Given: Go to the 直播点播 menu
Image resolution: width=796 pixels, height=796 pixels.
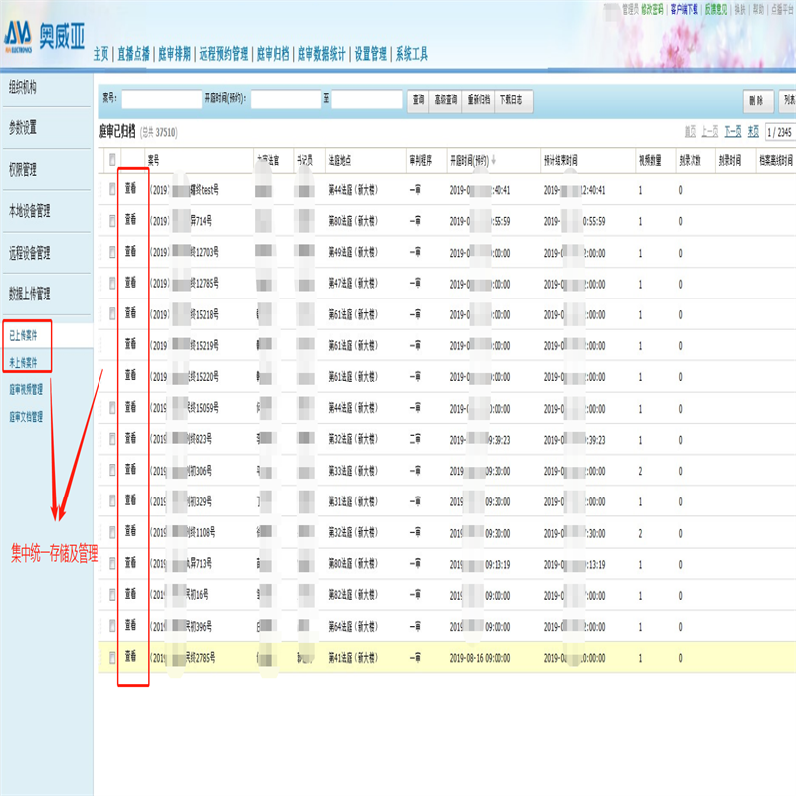Looking at the screenshot, I should [x=133, y=54].
